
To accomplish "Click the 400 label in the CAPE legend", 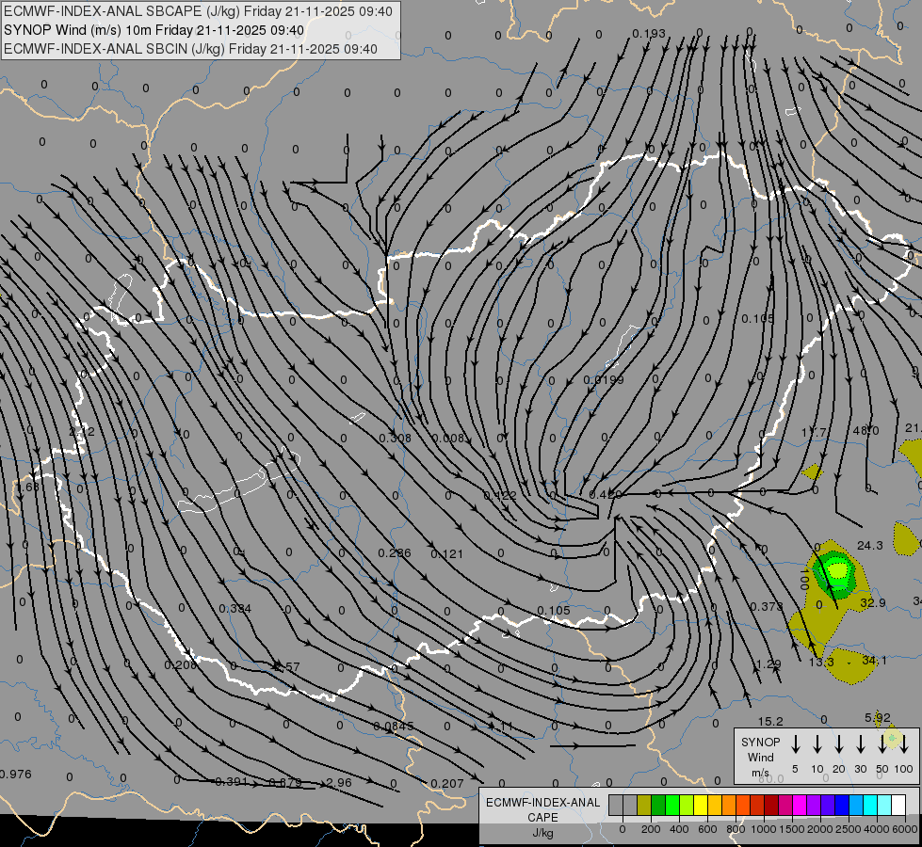I will tap(679, 829).
